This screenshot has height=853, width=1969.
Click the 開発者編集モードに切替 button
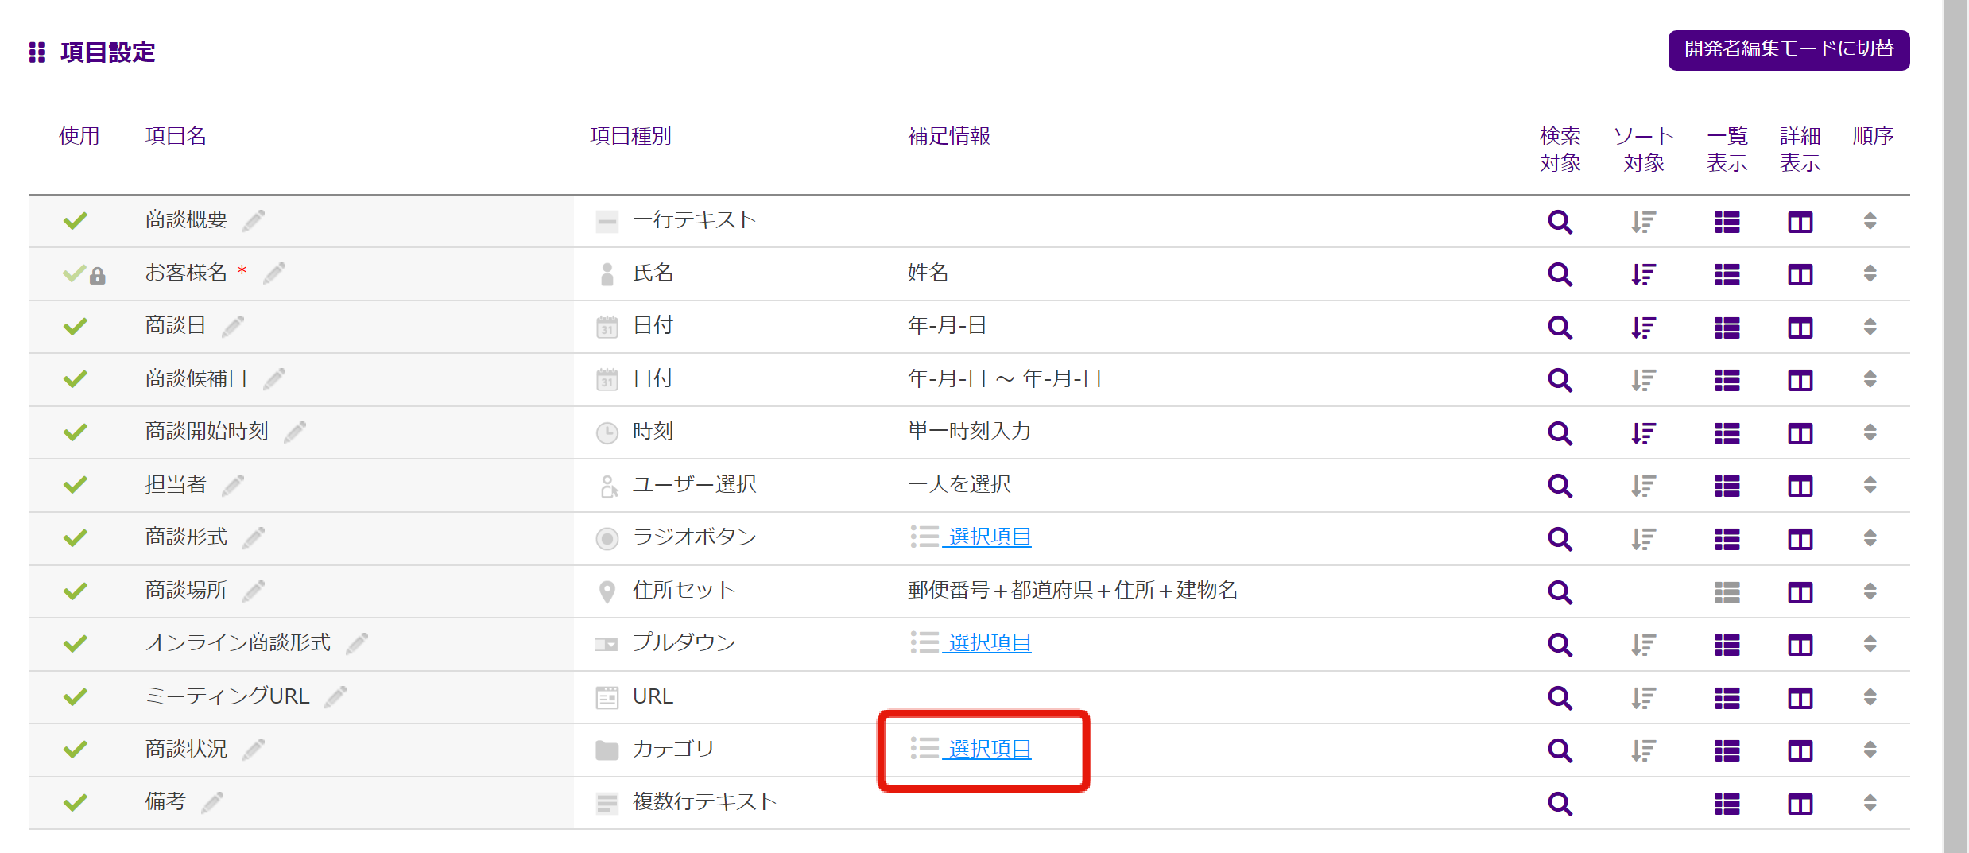click(1789, 49)
